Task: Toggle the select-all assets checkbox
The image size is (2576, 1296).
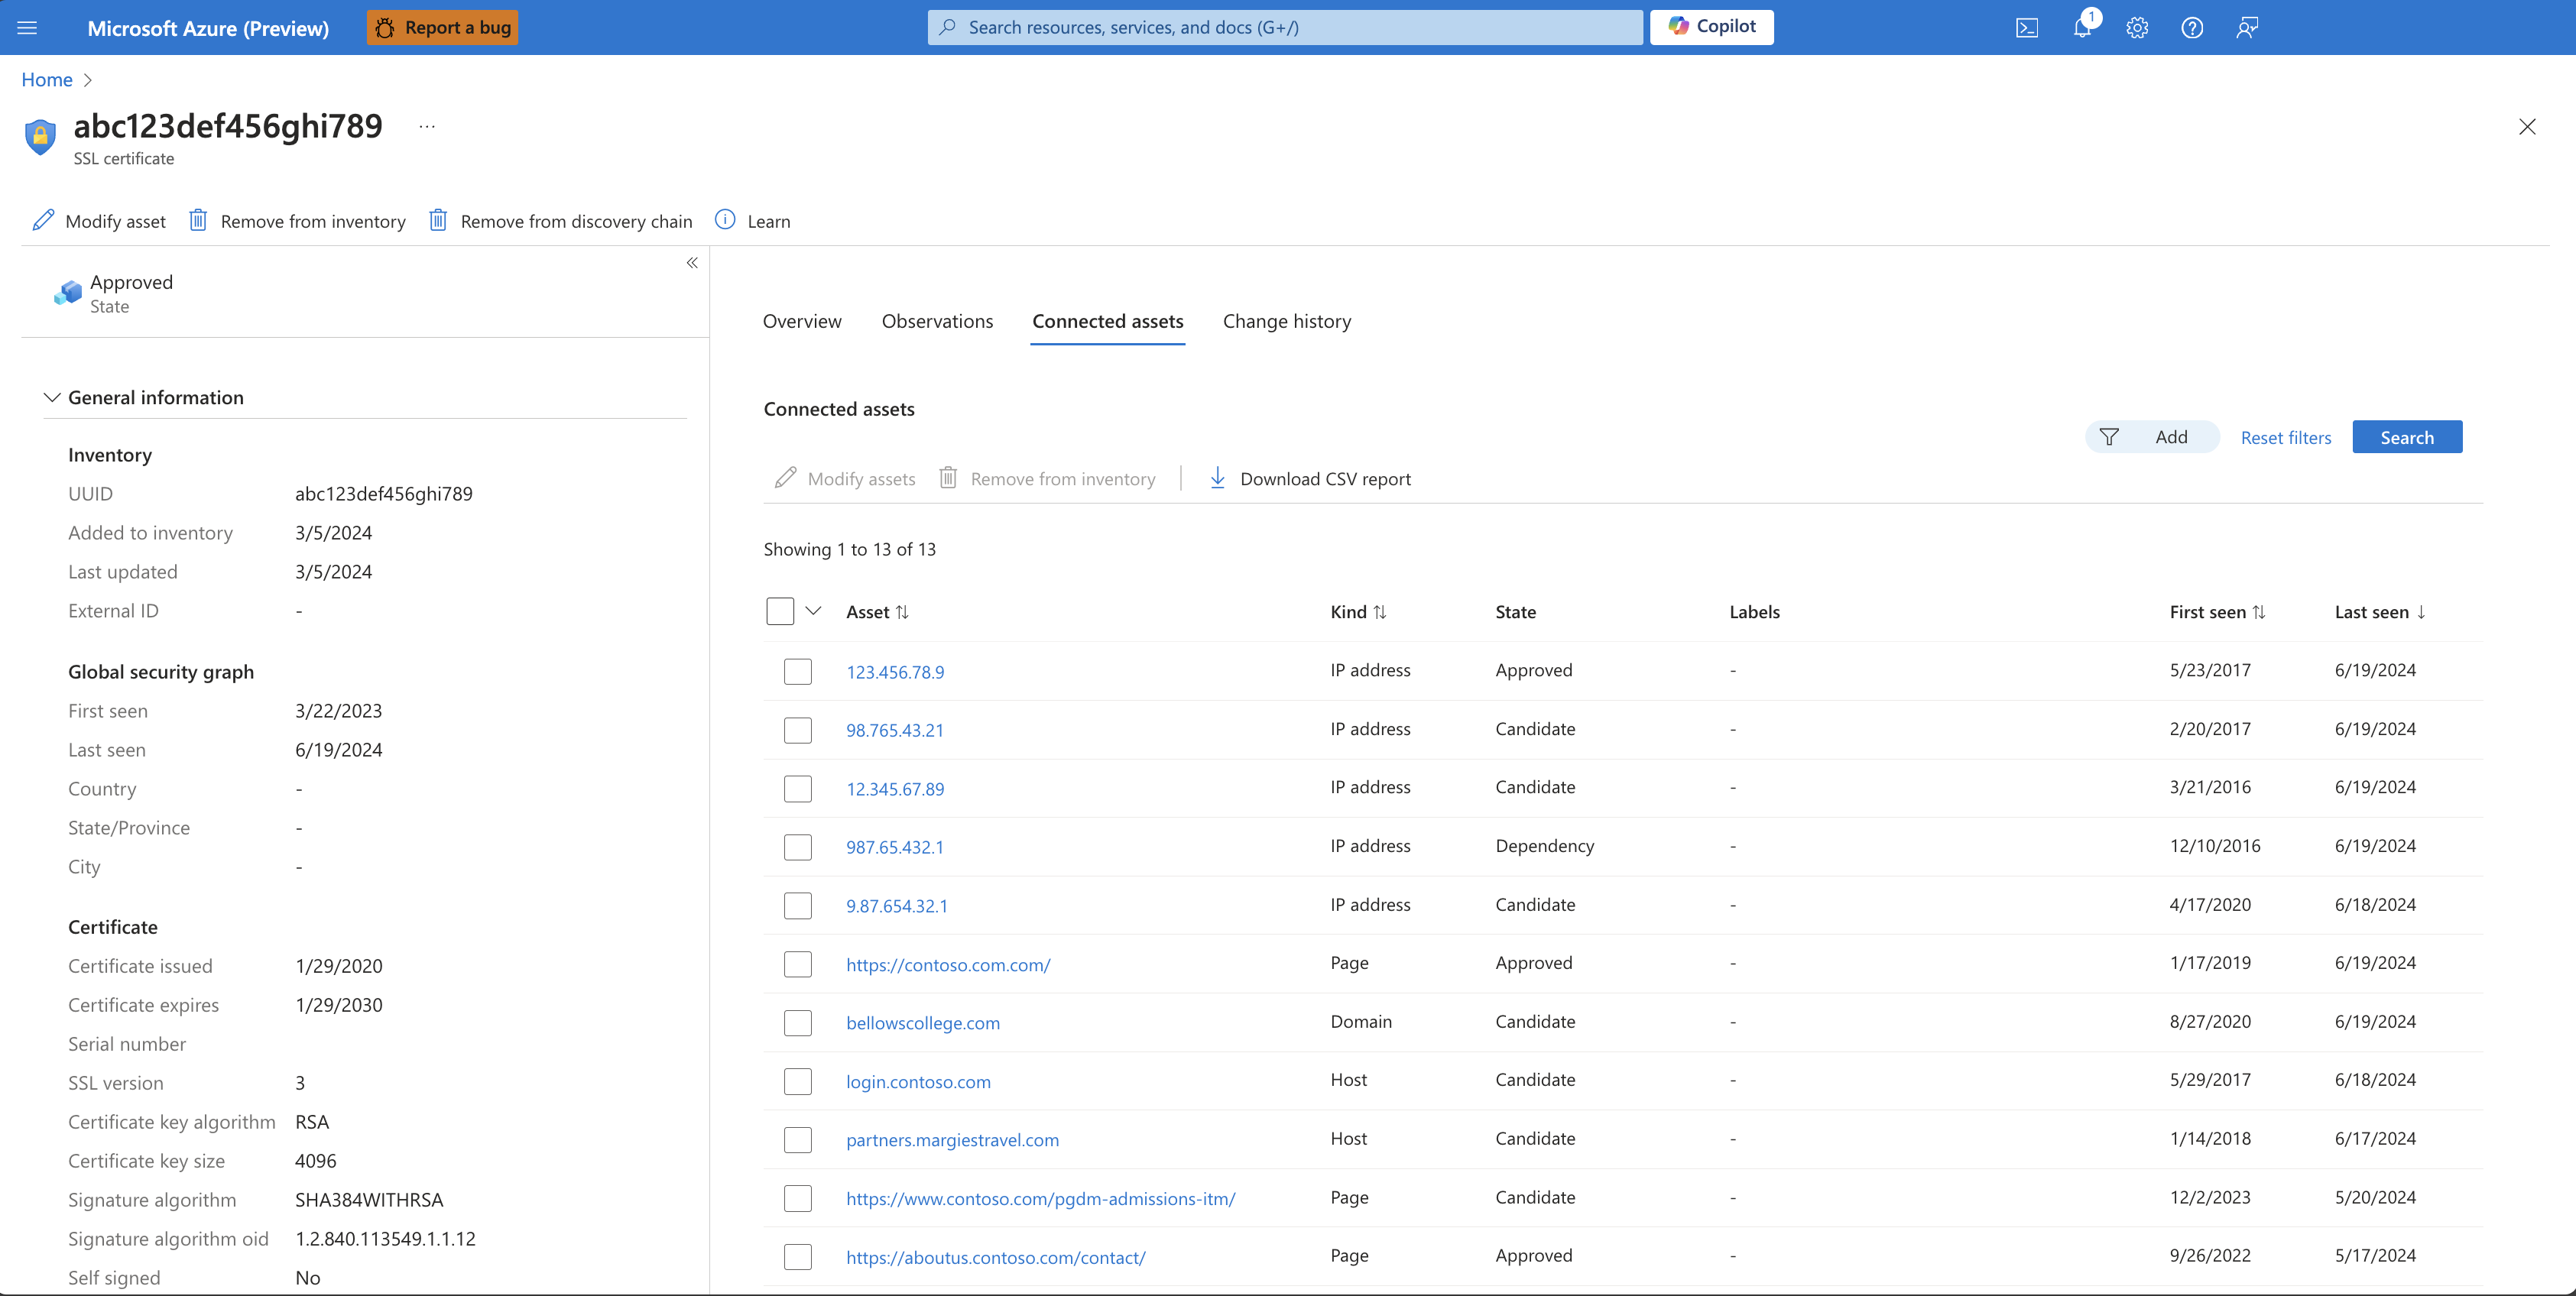Action: (780, 611)
